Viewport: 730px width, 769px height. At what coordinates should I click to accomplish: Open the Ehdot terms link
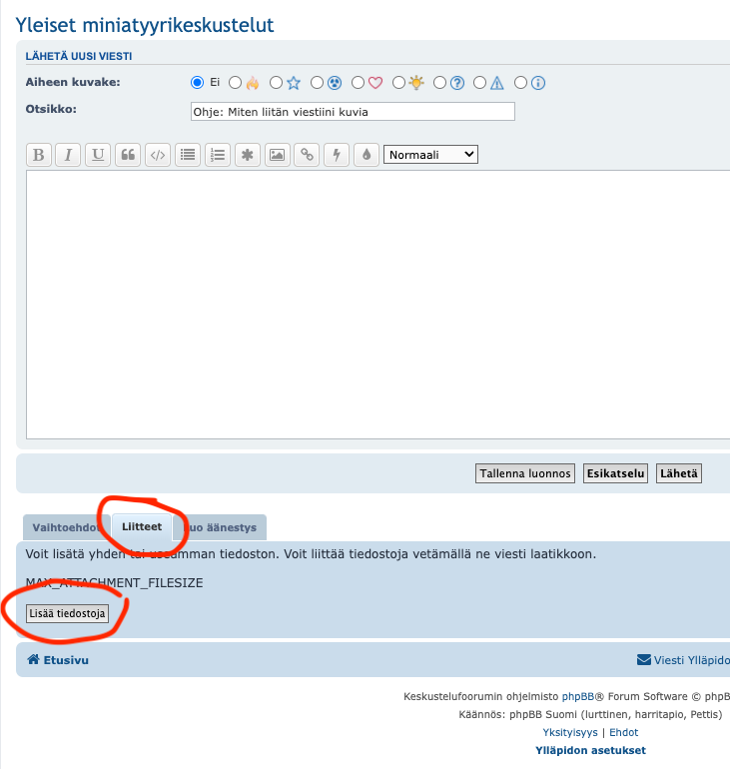pos(623,732)
